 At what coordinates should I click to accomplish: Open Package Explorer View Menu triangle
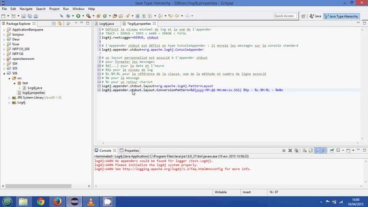(x=76, y=23)
